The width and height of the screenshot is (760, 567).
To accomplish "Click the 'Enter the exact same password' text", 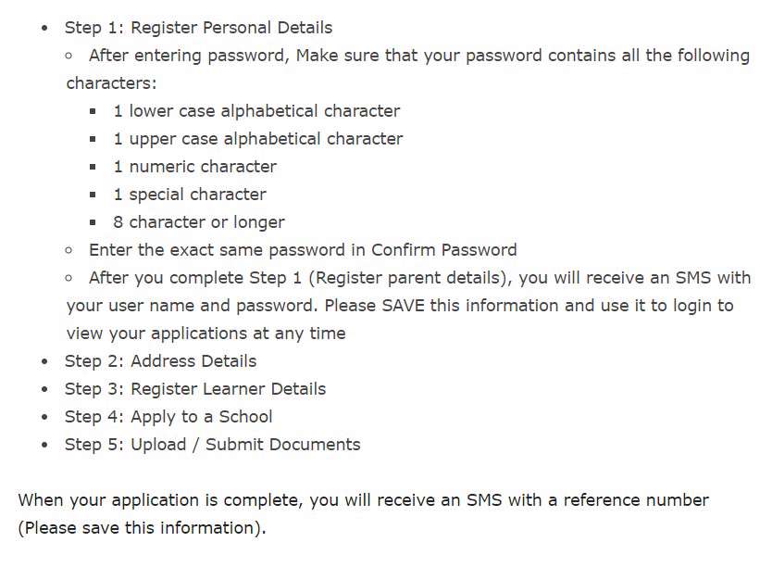I will tap(227, 250).
